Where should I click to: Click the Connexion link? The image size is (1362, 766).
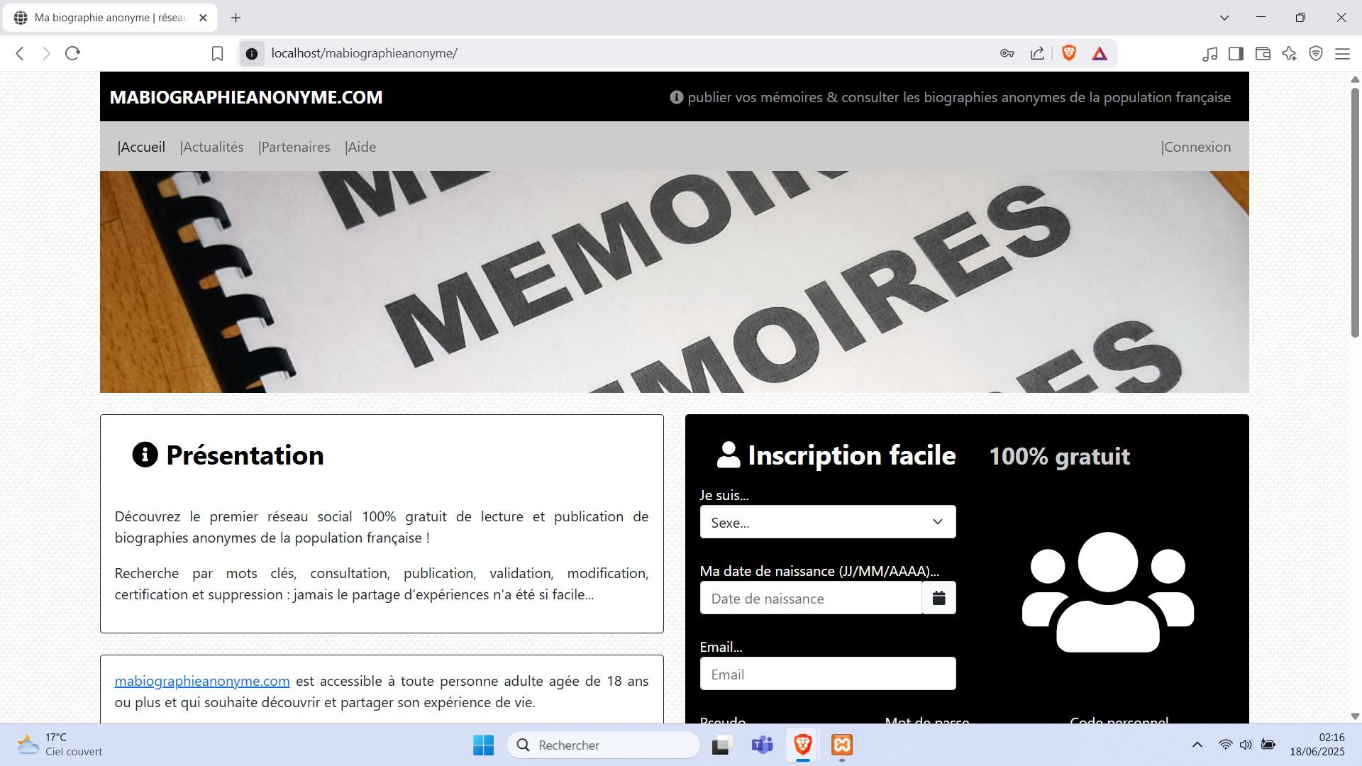tap(1197, 147)
